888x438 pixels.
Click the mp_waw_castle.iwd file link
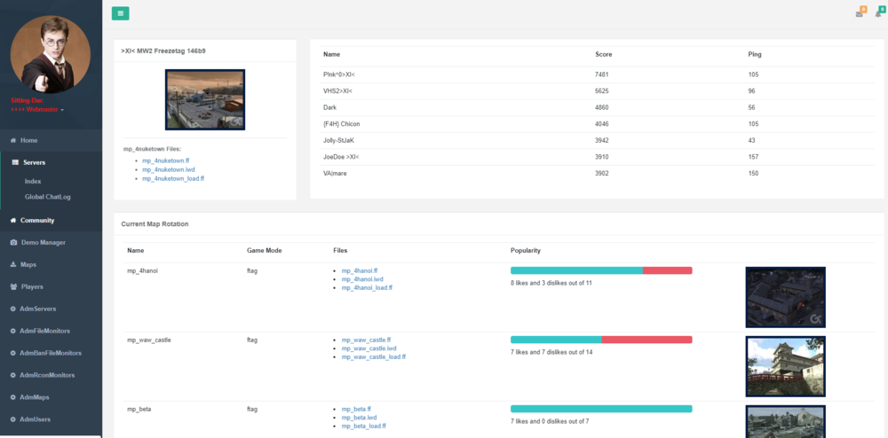tap(369, 348)
